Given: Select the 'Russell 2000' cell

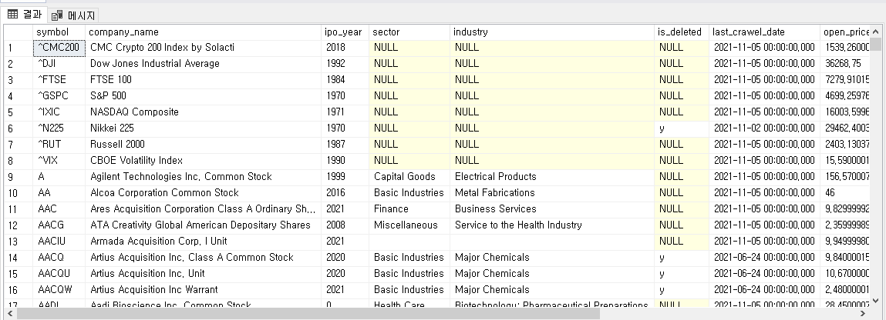Looking at the screenshot, I should click(x=204, y=145).
